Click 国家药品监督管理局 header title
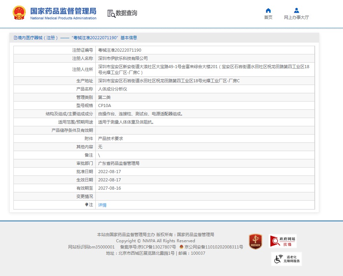The height and width of the screenshot is (276, 343). click(63, 11)
